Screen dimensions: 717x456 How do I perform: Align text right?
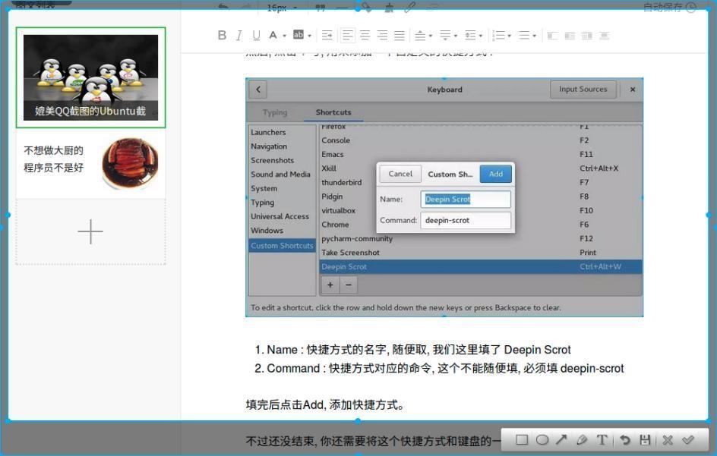pos(382,35)
